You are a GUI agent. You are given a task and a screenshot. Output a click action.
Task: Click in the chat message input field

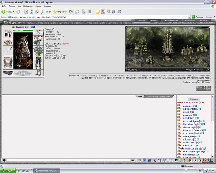click(x=68, y=160)
